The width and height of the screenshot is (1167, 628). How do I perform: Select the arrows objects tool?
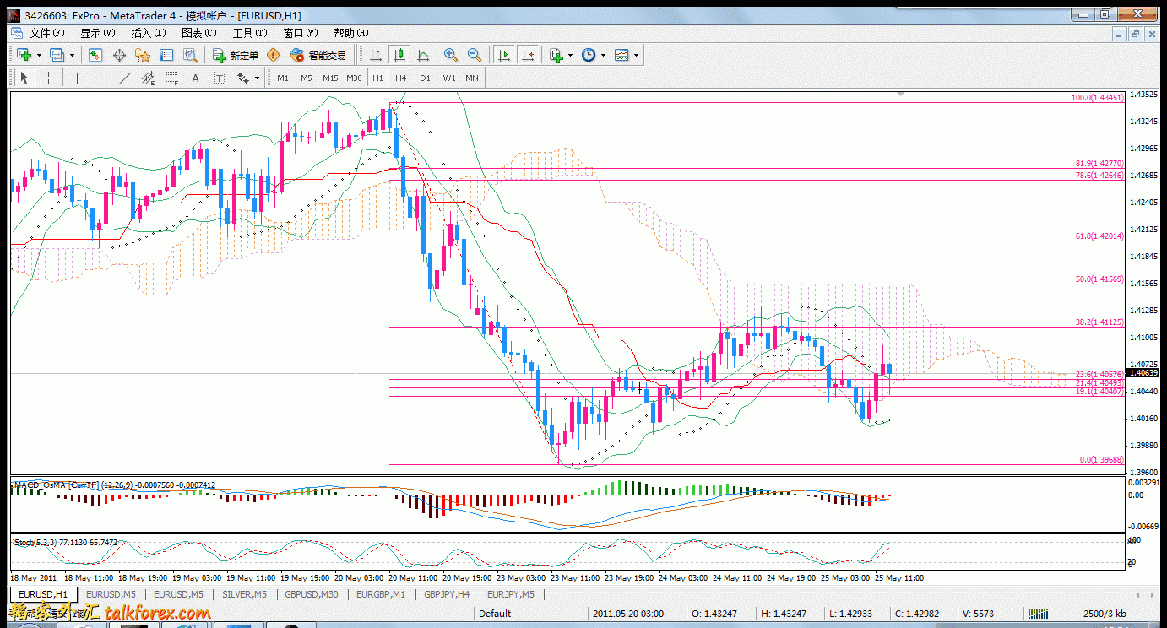point(243,78)
